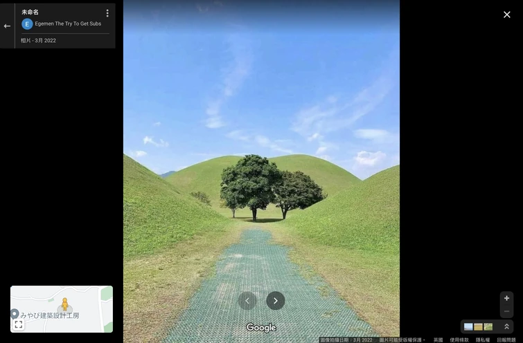Go back with the left arrow icon
Screen dimensions: 523x343
(x=7, y=26)
